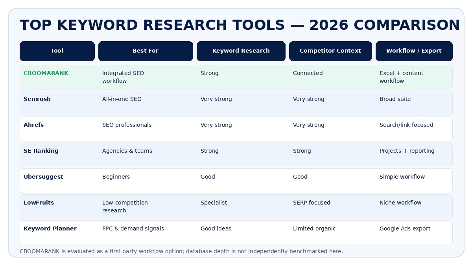
Task: Click the "Limited organic" cell
Action: [x=314, y=229]
